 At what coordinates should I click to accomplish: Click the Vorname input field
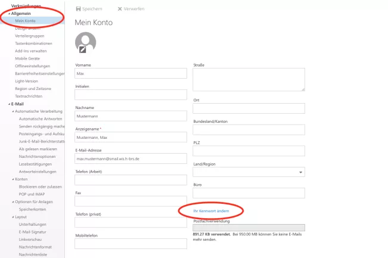[x=131, y=74]
